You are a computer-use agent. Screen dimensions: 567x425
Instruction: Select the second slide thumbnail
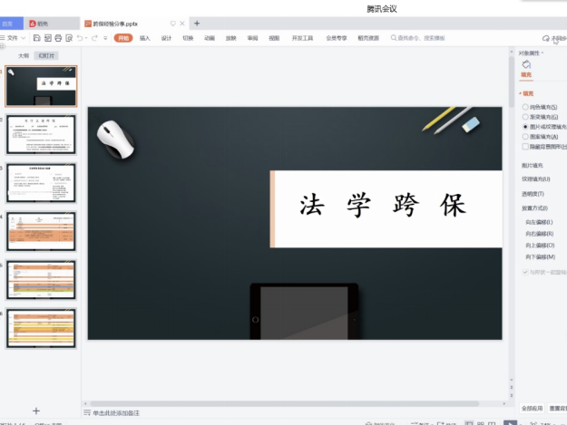point(41,133)
